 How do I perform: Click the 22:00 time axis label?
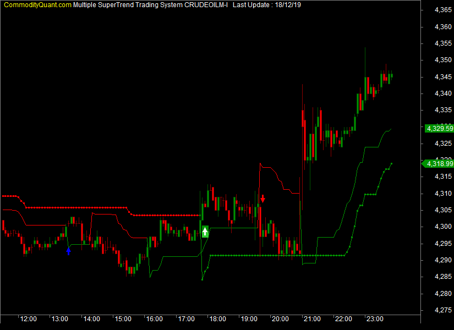(x=343, y=319)
